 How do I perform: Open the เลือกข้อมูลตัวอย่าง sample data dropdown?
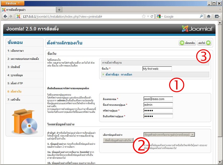[169, 134]
